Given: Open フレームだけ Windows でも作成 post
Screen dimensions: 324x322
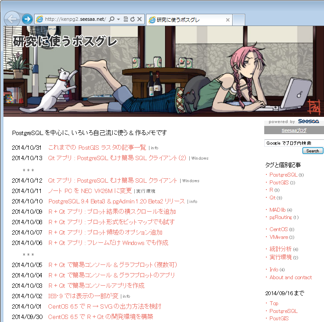Looking at the screenshot, I should point(108,243).
